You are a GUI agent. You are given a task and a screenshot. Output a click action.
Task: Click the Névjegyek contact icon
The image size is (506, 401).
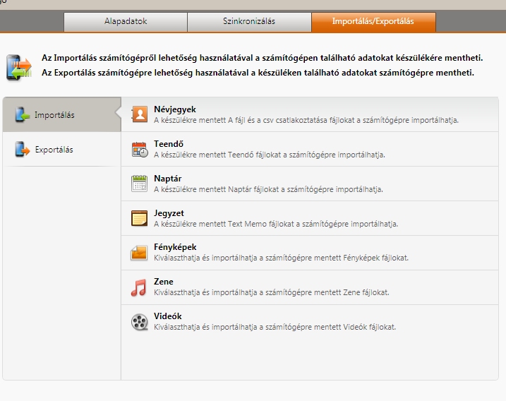[140, 114]
